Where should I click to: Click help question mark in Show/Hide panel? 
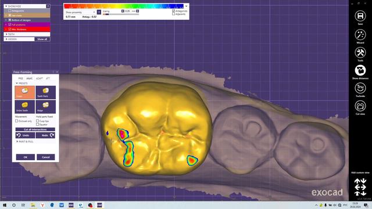(48, 6)
